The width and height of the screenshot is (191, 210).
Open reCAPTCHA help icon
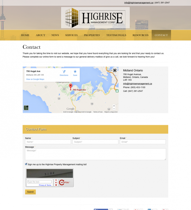[56, 185]
